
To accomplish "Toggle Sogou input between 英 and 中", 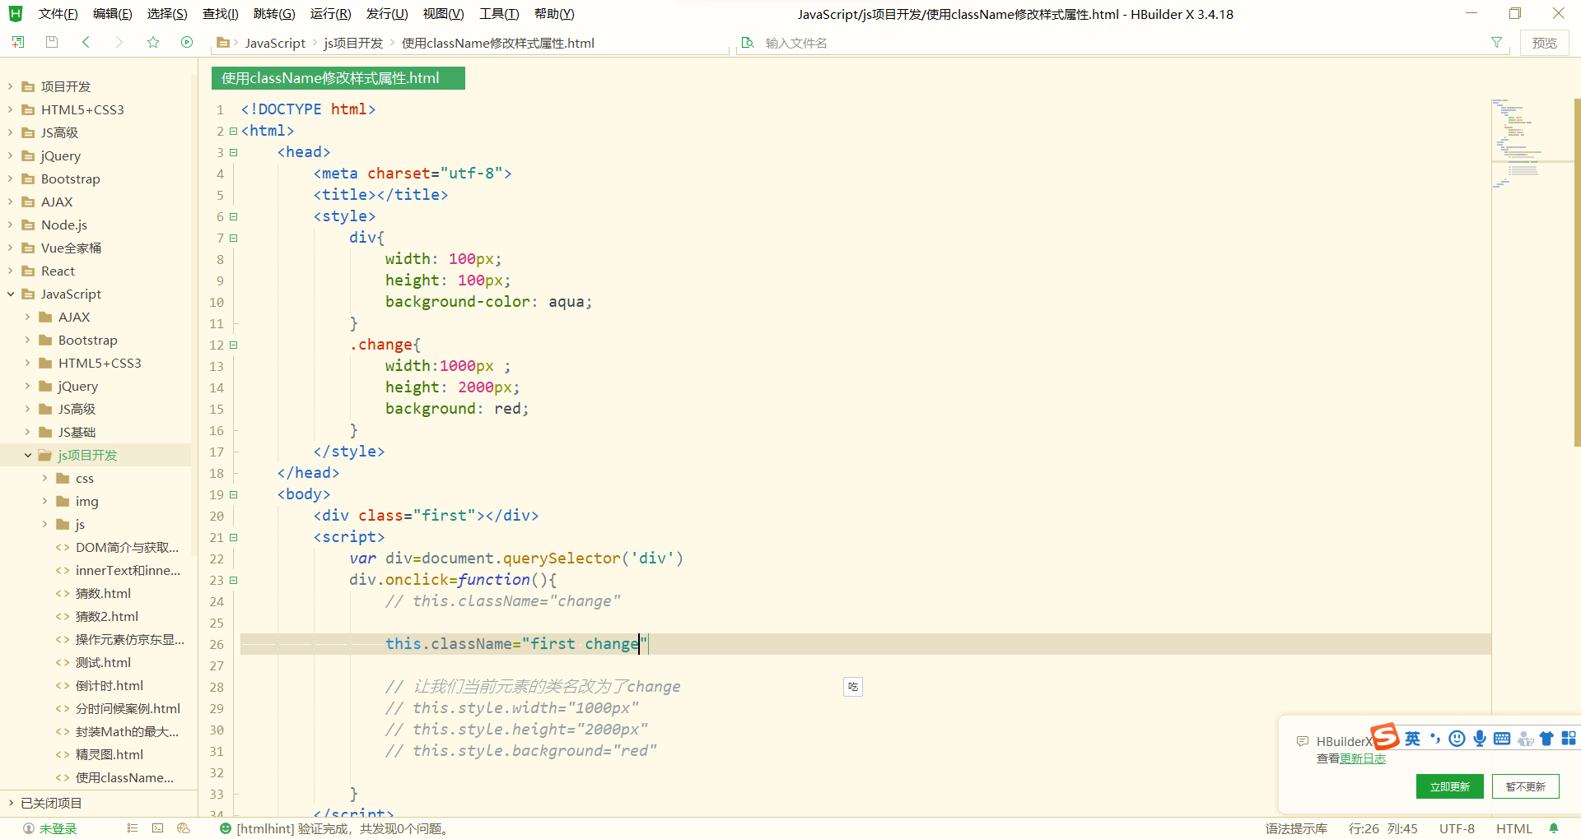I will click(x=1411, y=739).
